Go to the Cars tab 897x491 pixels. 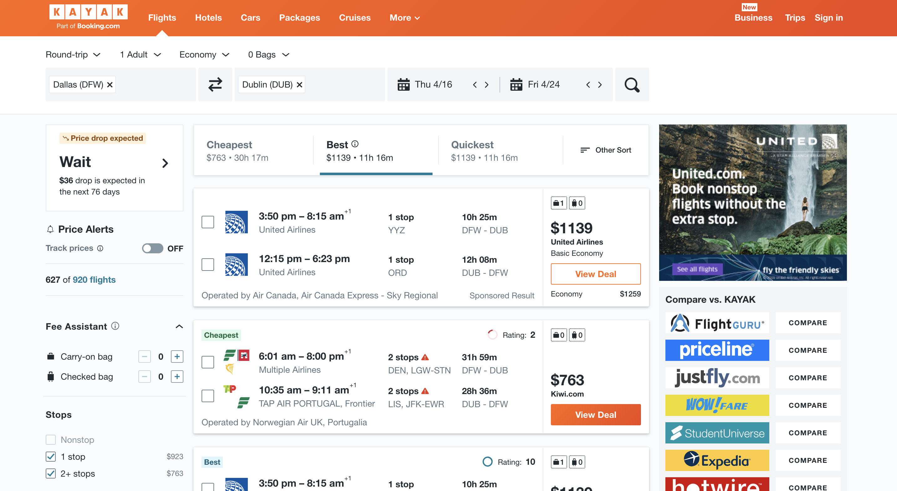[250, 18]
